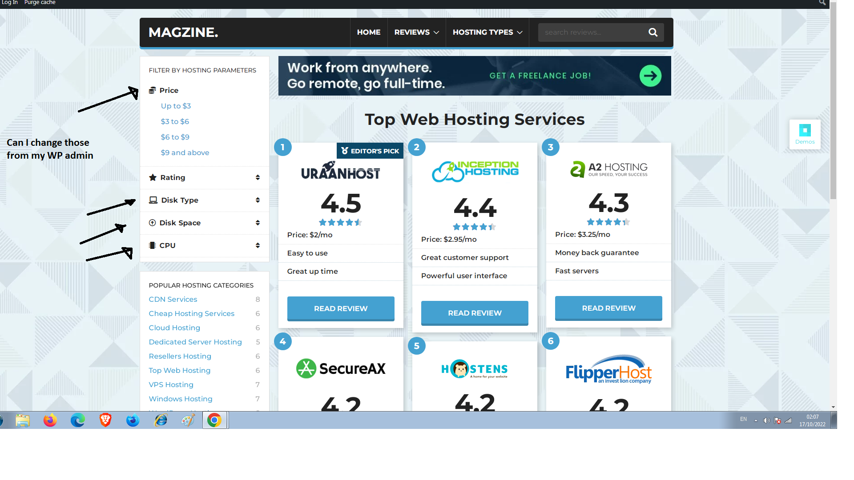
Task: Click Log In in admin bar
Action: click(x=10, y=3)
